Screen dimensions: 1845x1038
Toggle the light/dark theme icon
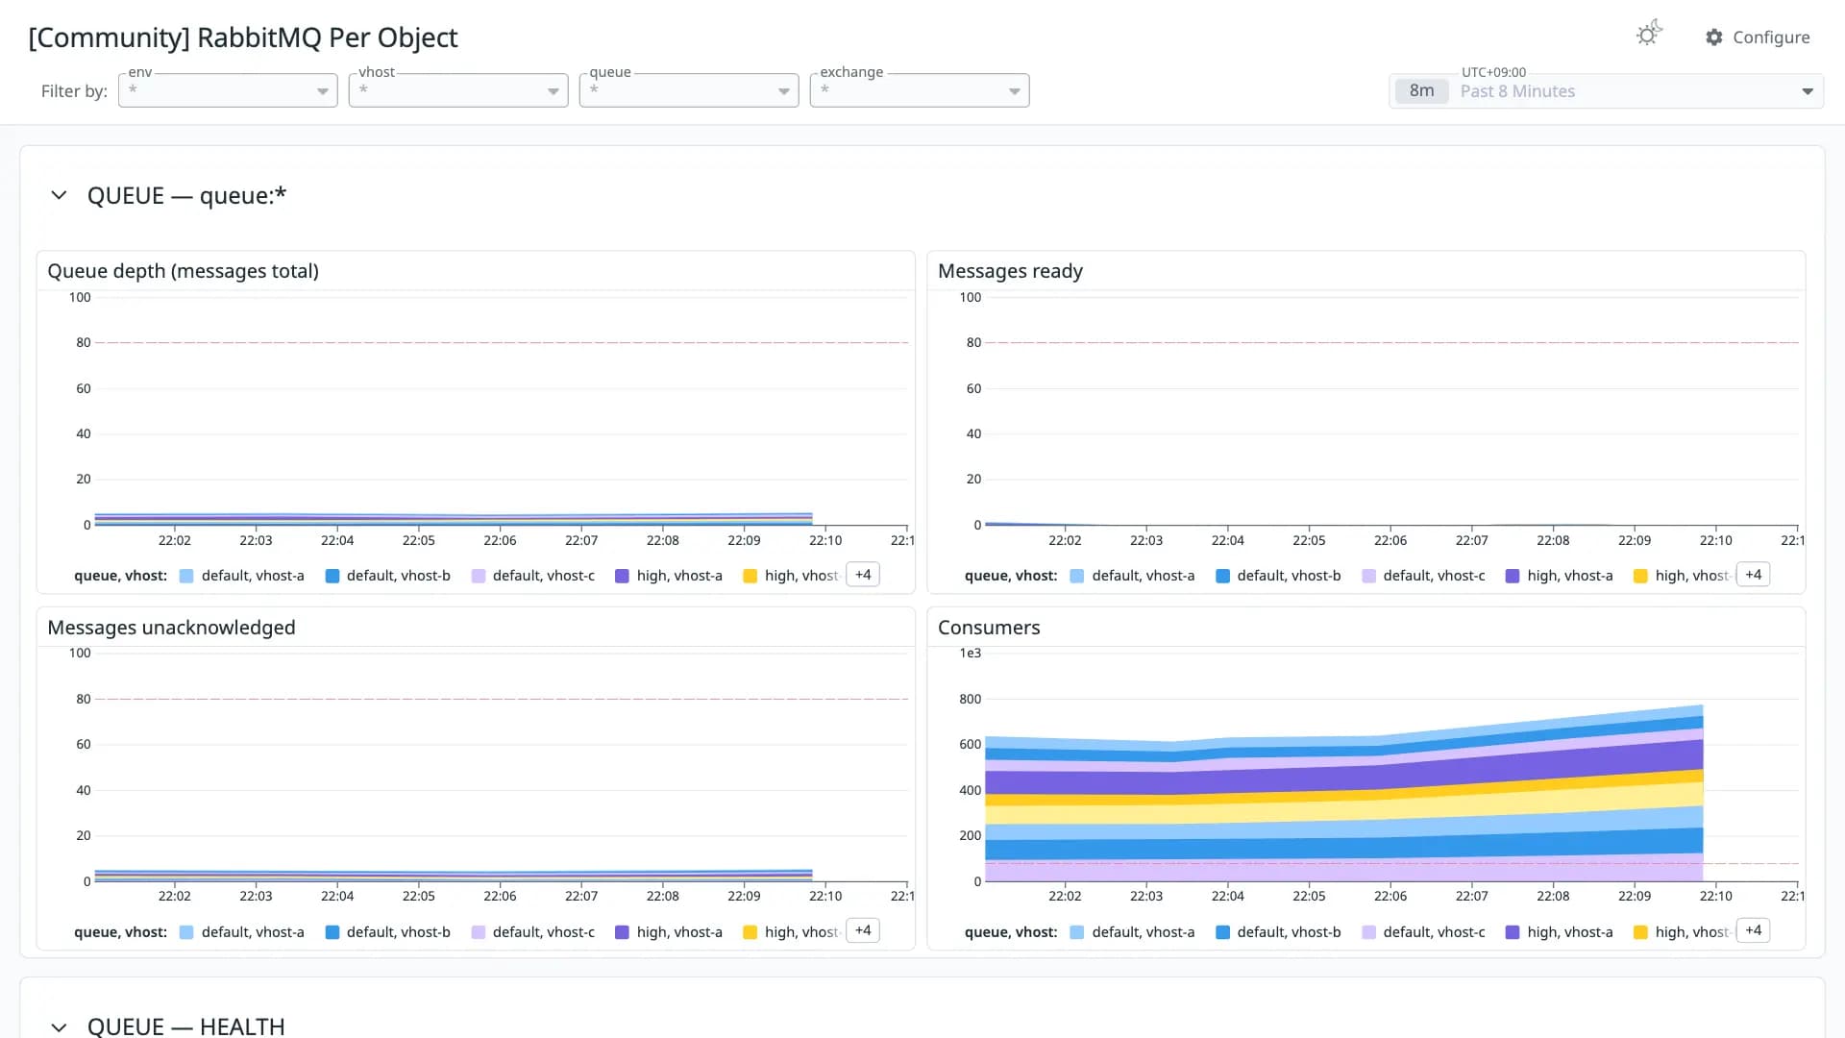[1649, 35]
